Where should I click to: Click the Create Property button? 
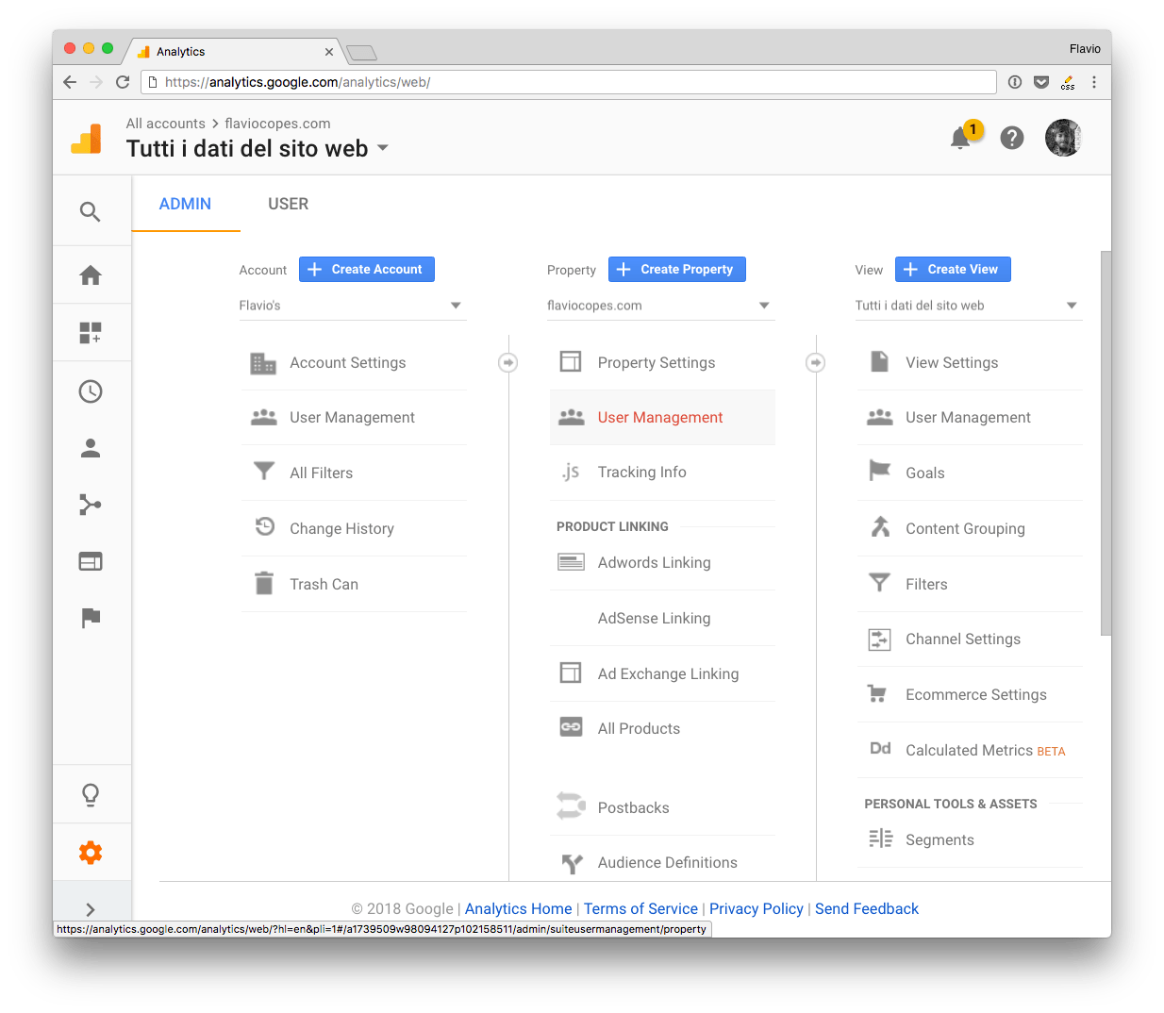676,269
